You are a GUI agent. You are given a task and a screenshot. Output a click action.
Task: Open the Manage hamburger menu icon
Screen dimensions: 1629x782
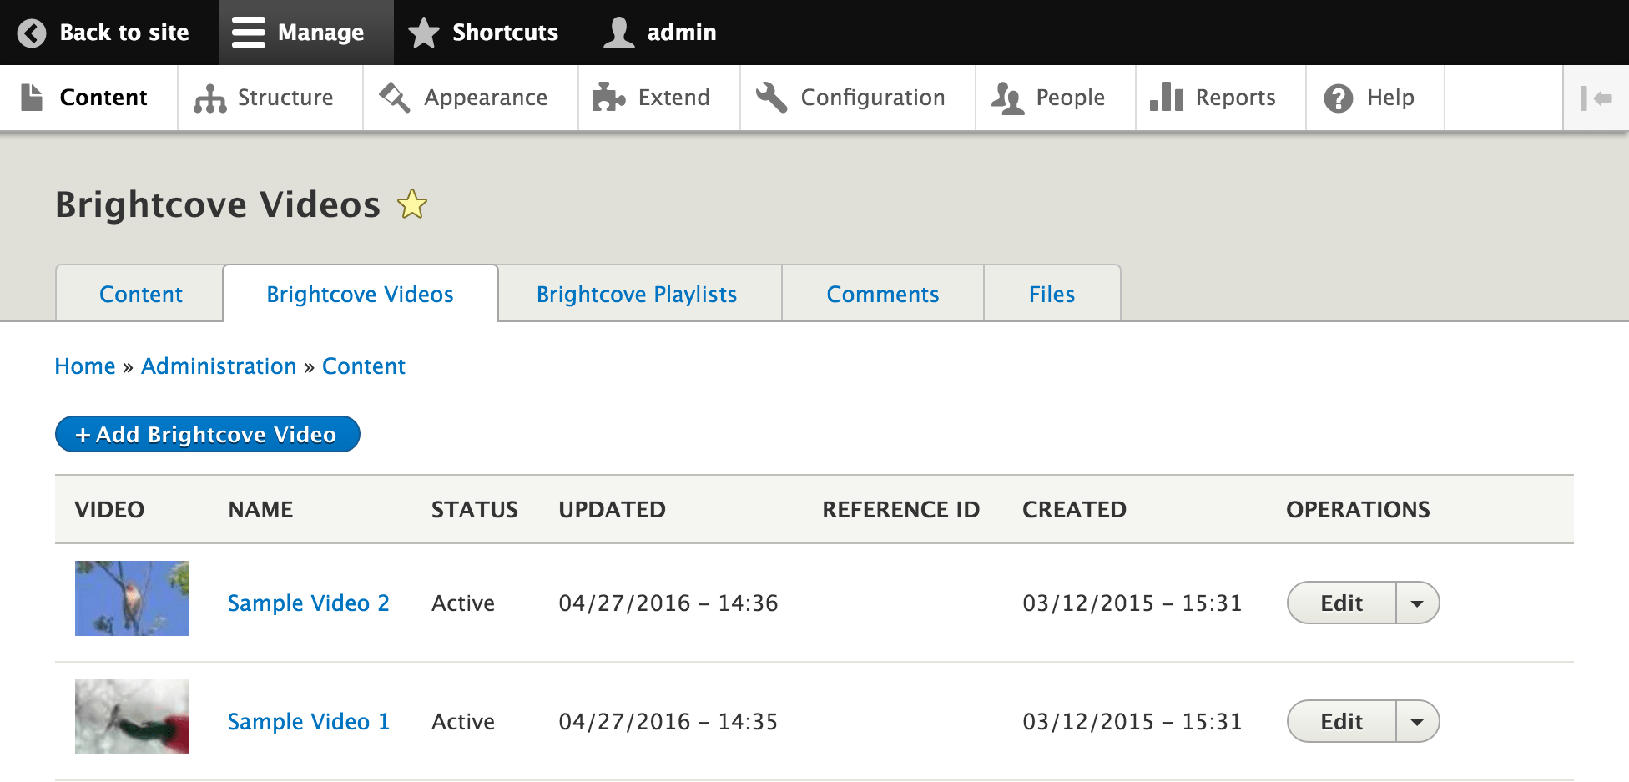pos(246,33)
